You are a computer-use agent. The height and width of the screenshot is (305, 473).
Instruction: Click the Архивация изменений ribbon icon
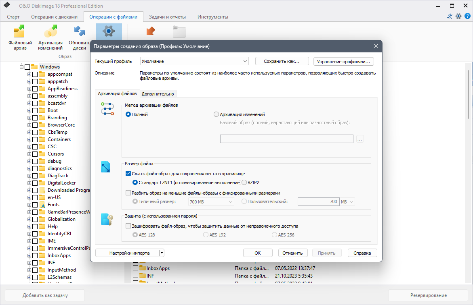tap(50, 31)
